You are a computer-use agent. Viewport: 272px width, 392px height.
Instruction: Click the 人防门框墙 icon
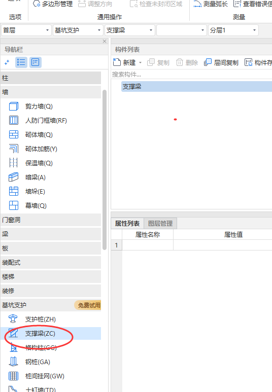tap(14, 120)
